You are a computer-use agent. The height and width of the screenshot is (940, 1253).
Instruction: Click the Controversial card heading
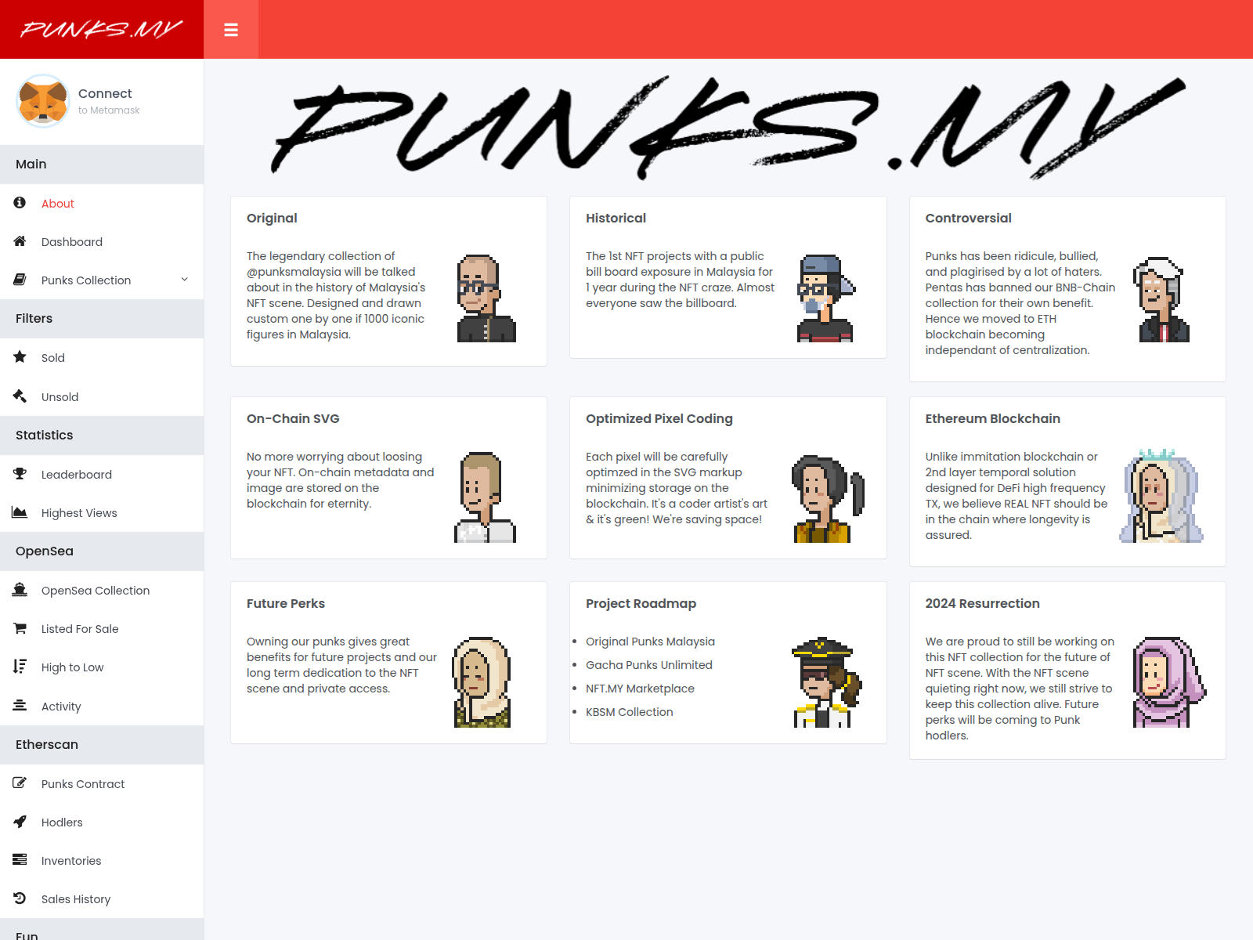pyautogui.click(x=968, y=219)
